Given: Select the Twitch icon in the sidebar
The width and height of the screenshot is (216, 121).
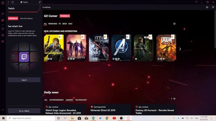Looking at the screenshot, I should 3,20.
